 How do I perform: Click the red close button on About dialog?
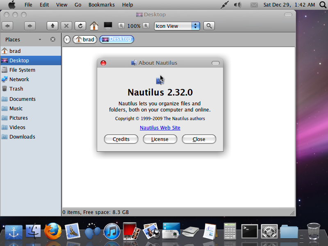tap(103, 63)
